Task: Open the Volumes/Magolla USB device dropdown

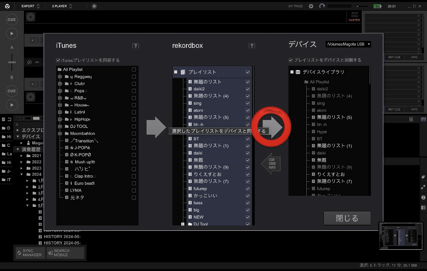Action: [348, 44]
